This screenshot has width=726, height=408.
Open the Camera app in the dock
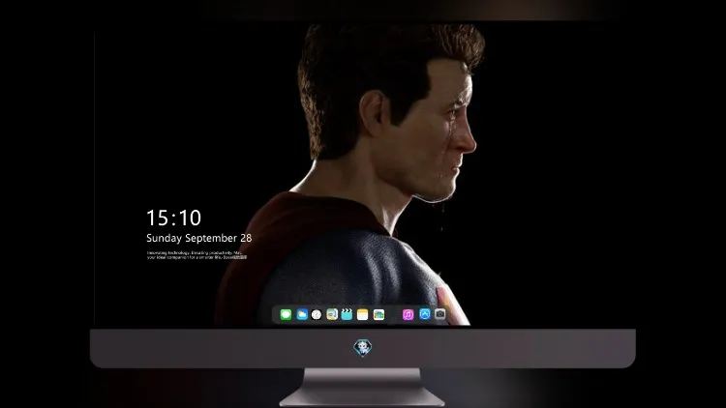[439, 314]
